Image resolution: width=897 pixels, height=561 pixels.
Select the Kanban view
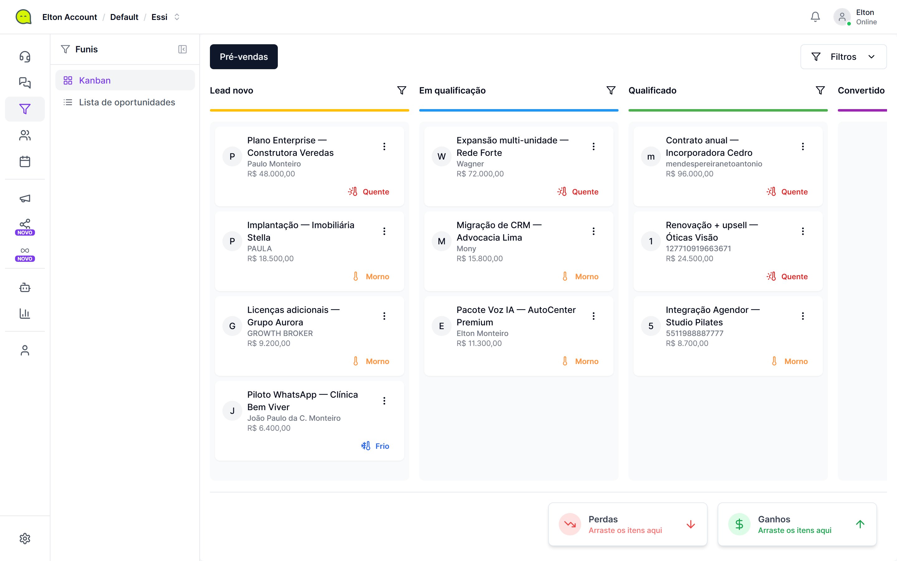click(x=125, y=80)
